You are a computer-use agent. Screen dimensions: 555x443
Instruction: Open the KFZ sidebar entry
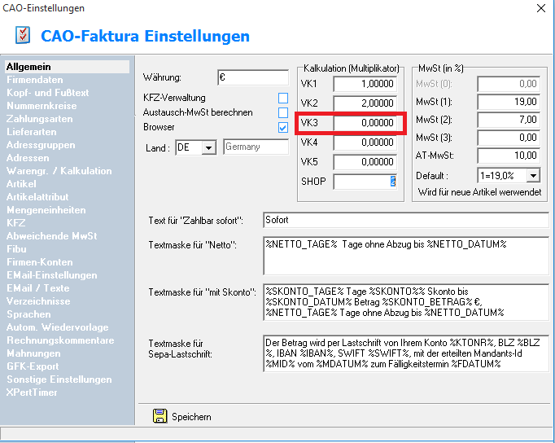tap(16, 223)
